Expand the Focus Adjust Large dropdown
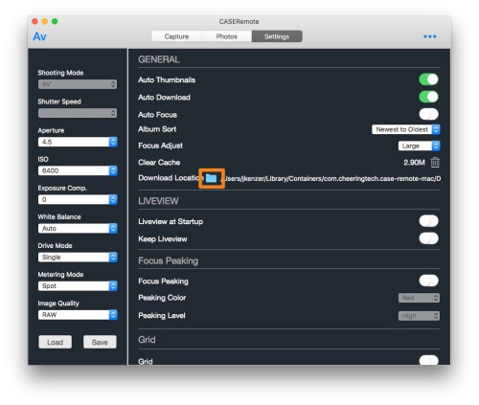Image resolution: width=479 pixels, height=405 pixels. click(x=419, y=146)
